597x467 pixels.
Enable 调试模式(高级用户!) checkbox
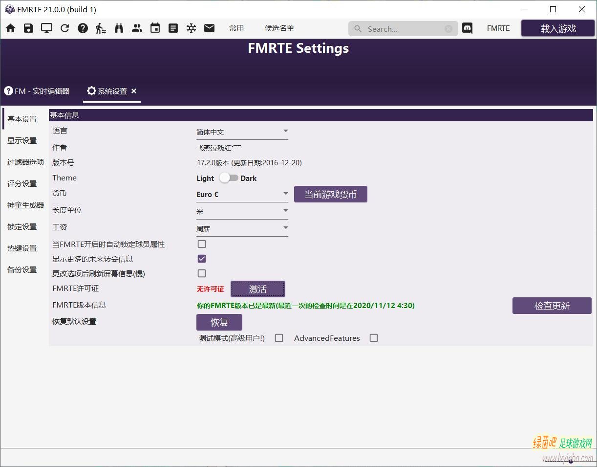(279, 338)
